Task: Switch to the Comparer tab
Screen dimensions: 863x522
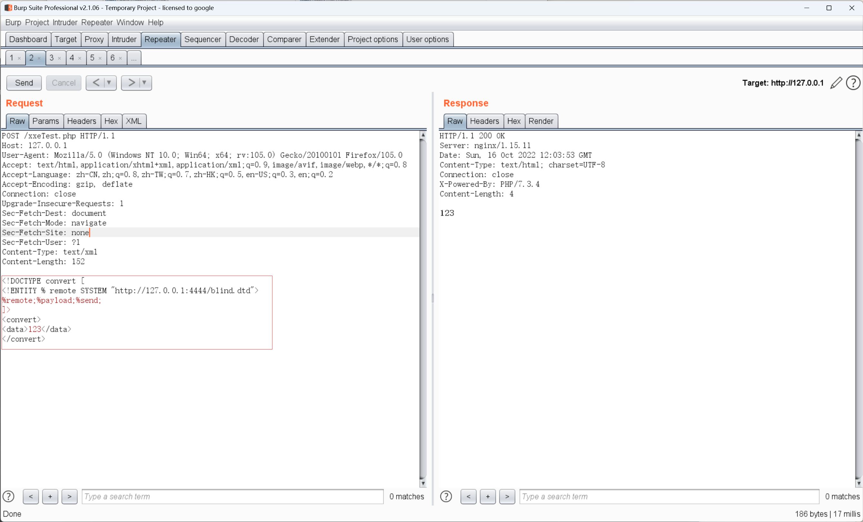Action: coord(284,39)
